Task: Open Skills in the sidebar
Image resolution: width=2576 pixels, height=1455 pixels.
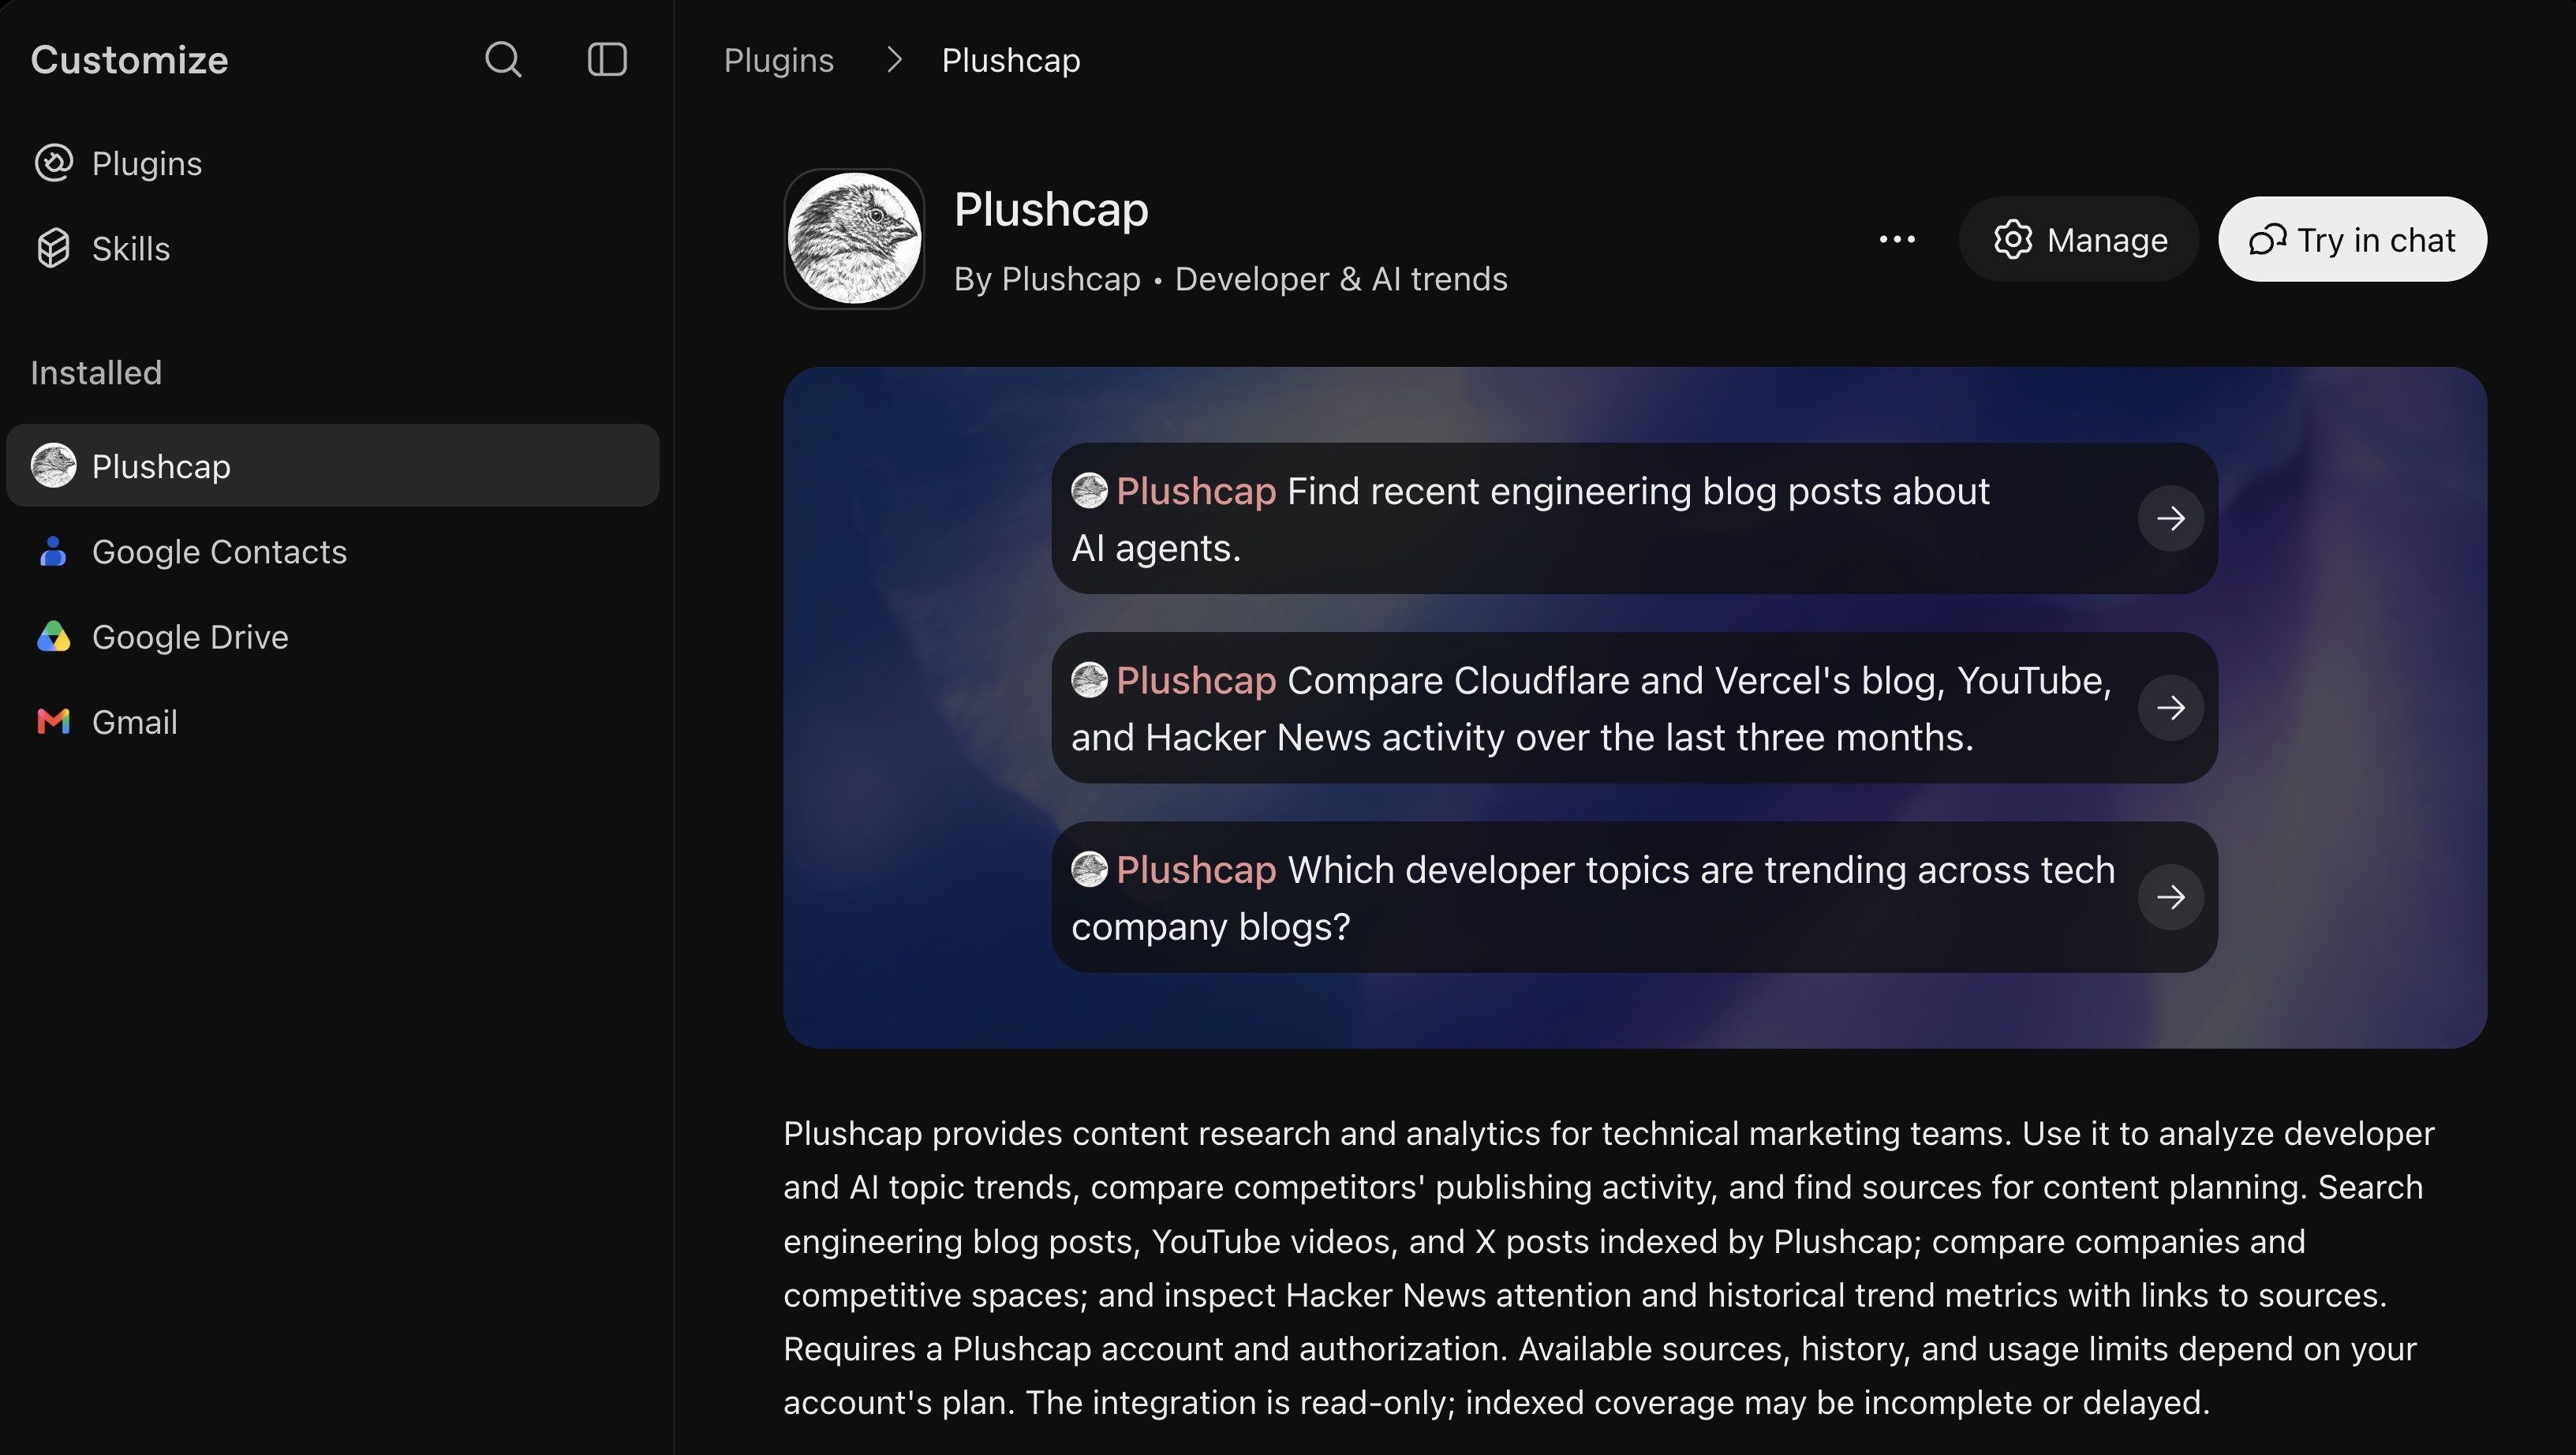Action: (x=332, y=248)
